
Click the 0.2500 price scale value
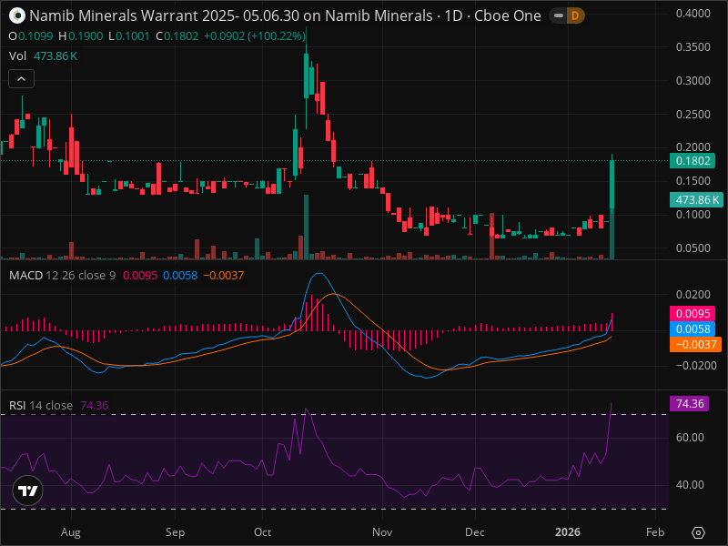pyautogui.click(x=693, y=115)
